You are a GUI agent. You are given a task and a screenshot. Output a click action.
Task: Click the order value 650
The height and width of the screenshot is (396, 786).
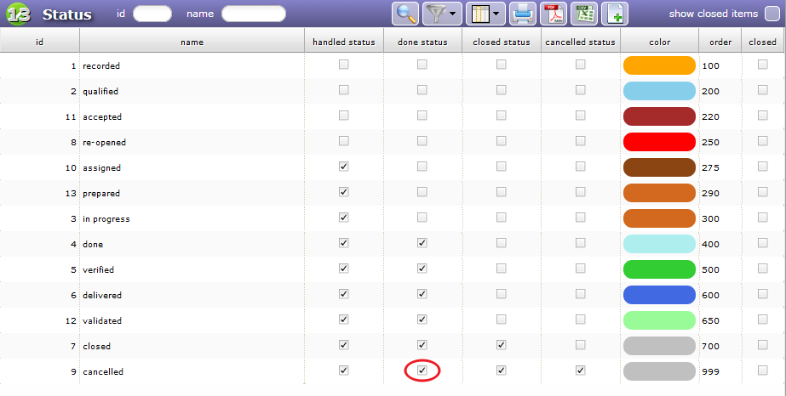point(710,320)
